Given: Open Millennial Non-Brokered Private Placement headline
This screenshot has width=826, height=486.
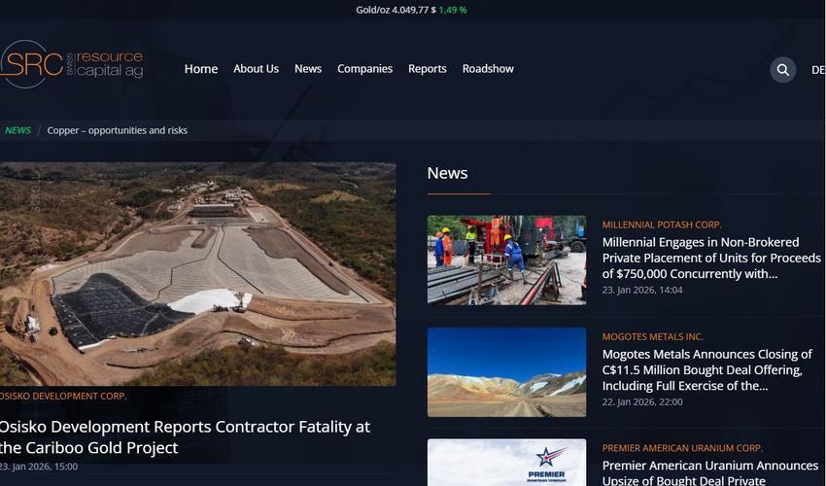Looking at the screenshot, I should click(x=711, y=258).
